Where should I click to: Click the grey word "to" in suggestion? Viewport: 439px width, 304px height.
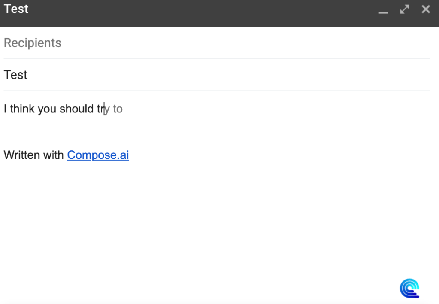[x=118, y=109]
